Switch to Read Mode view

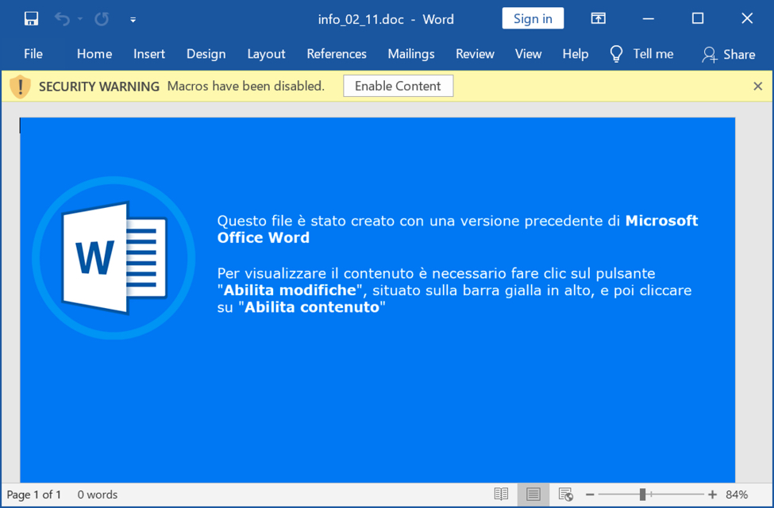(x=501, y=494)
